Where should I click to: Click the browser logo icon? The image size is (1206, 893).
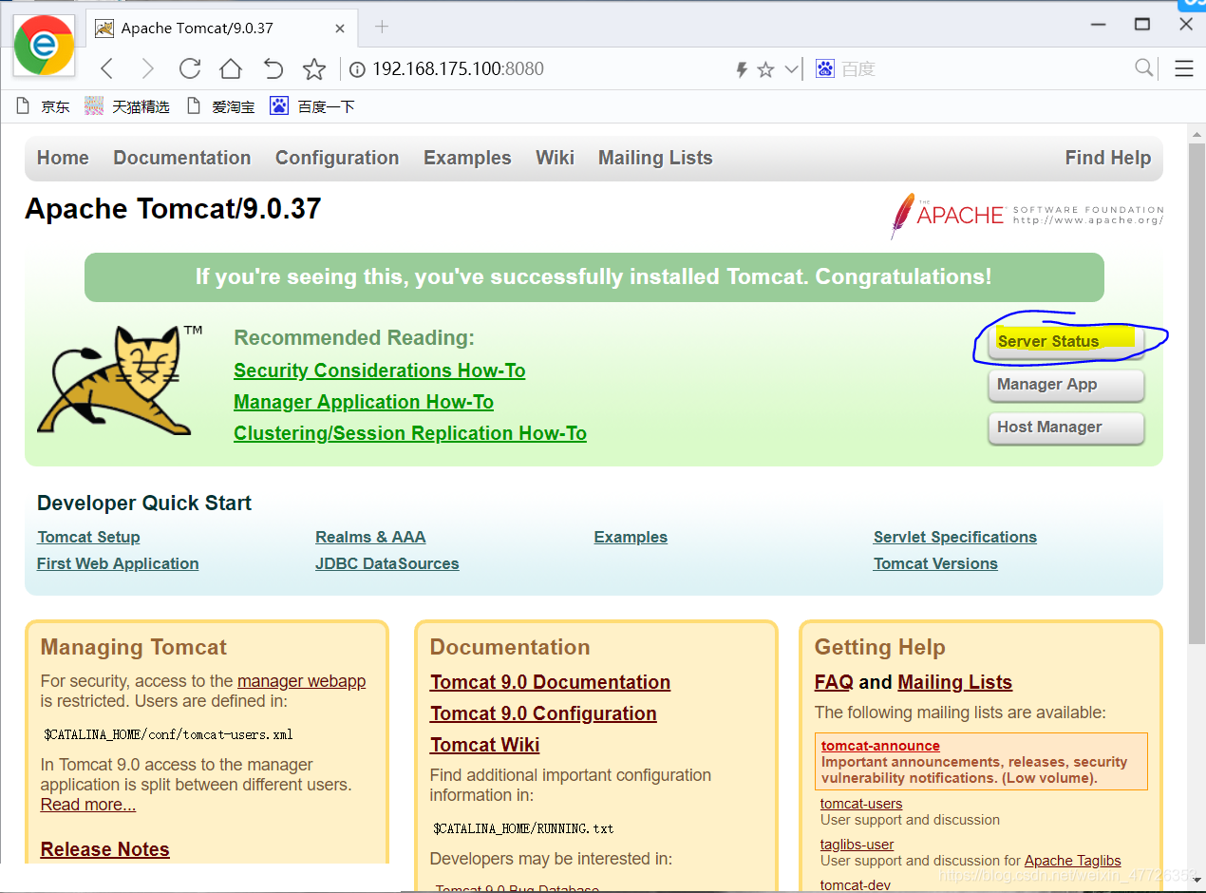point(44,46)
